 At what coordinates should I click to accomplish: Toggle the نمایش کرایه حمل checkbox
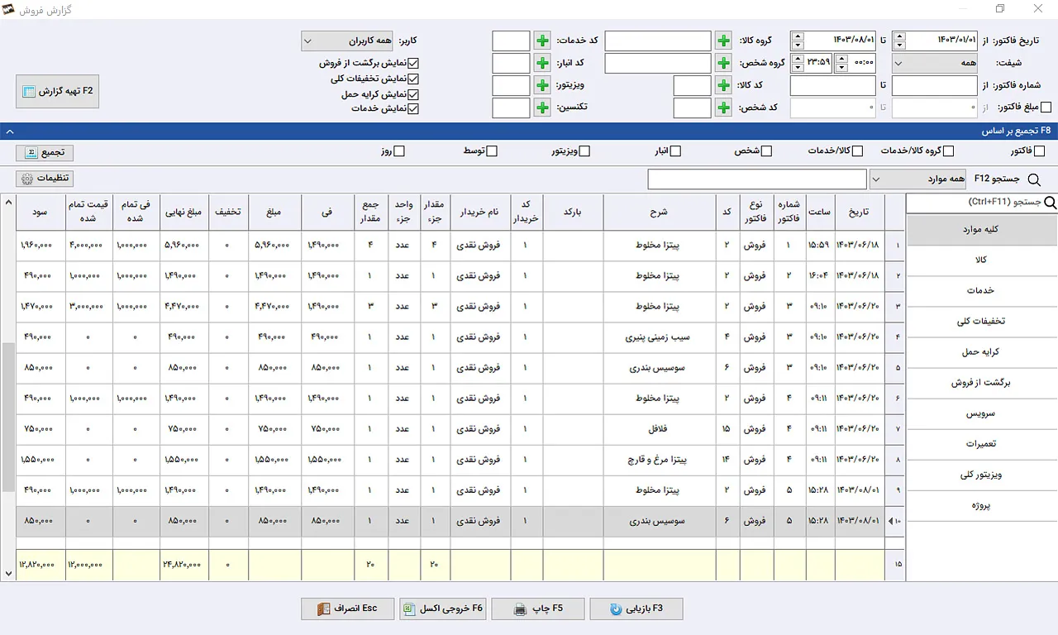click(414, 93)
